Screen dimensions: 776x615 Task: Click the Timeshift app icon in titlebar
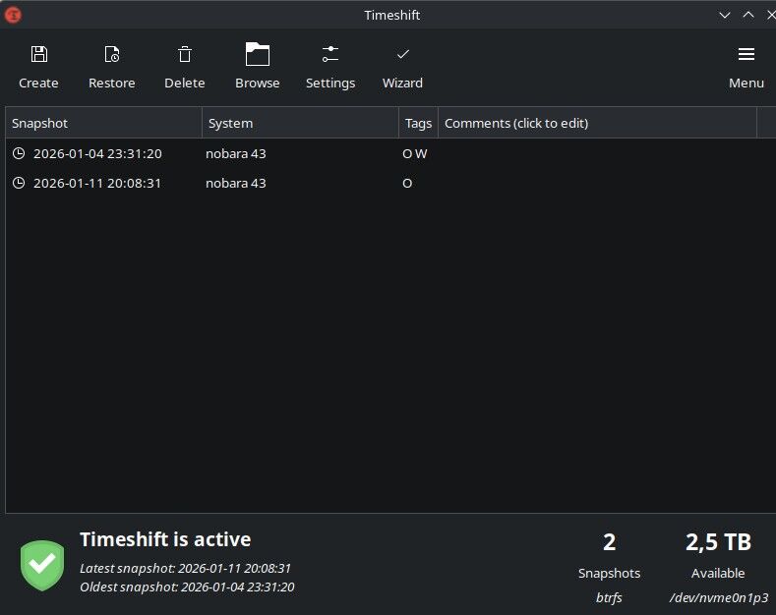click(13, 15)
